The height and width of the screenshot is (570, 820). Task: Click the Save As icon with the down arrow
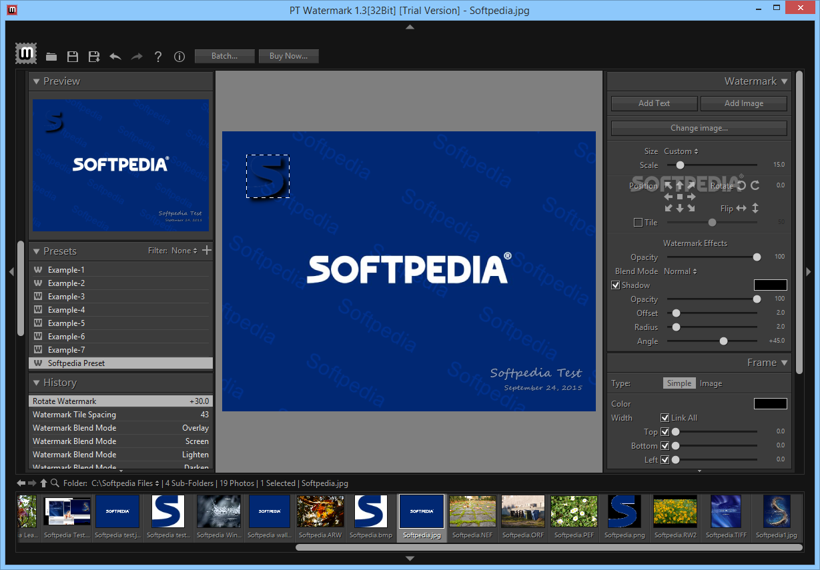[94, 57]
